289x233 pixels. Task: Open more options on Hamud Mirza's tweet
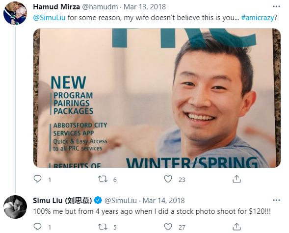276,7
